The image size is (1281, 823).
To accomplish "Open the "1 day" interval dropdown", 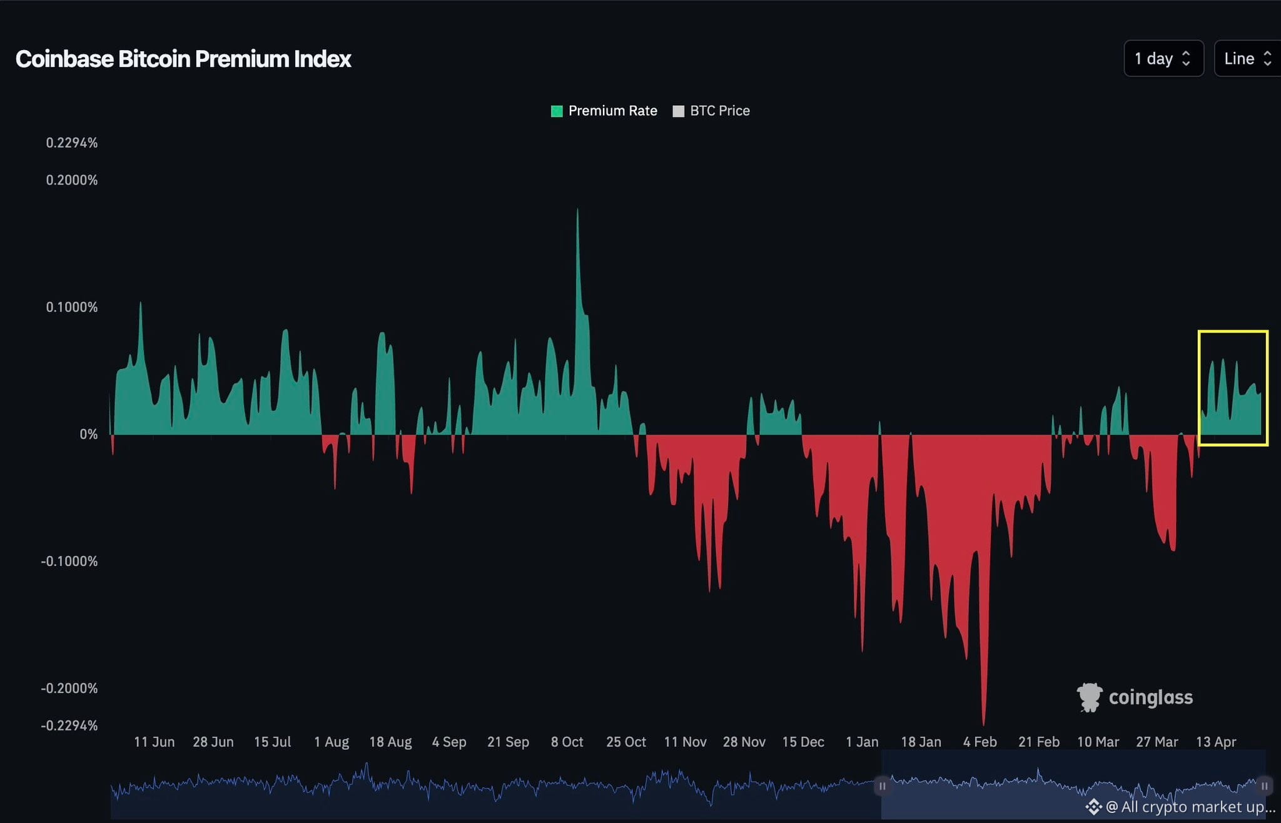I will (x=1163, y=58).
